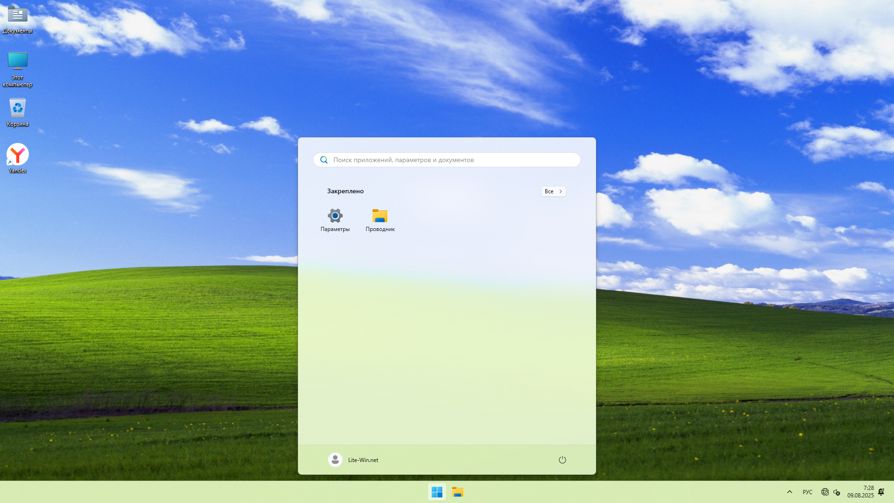Screen dimensions: 894x503
Task: Select the Корзина recycle bin icon
Action: pos(18,112)
